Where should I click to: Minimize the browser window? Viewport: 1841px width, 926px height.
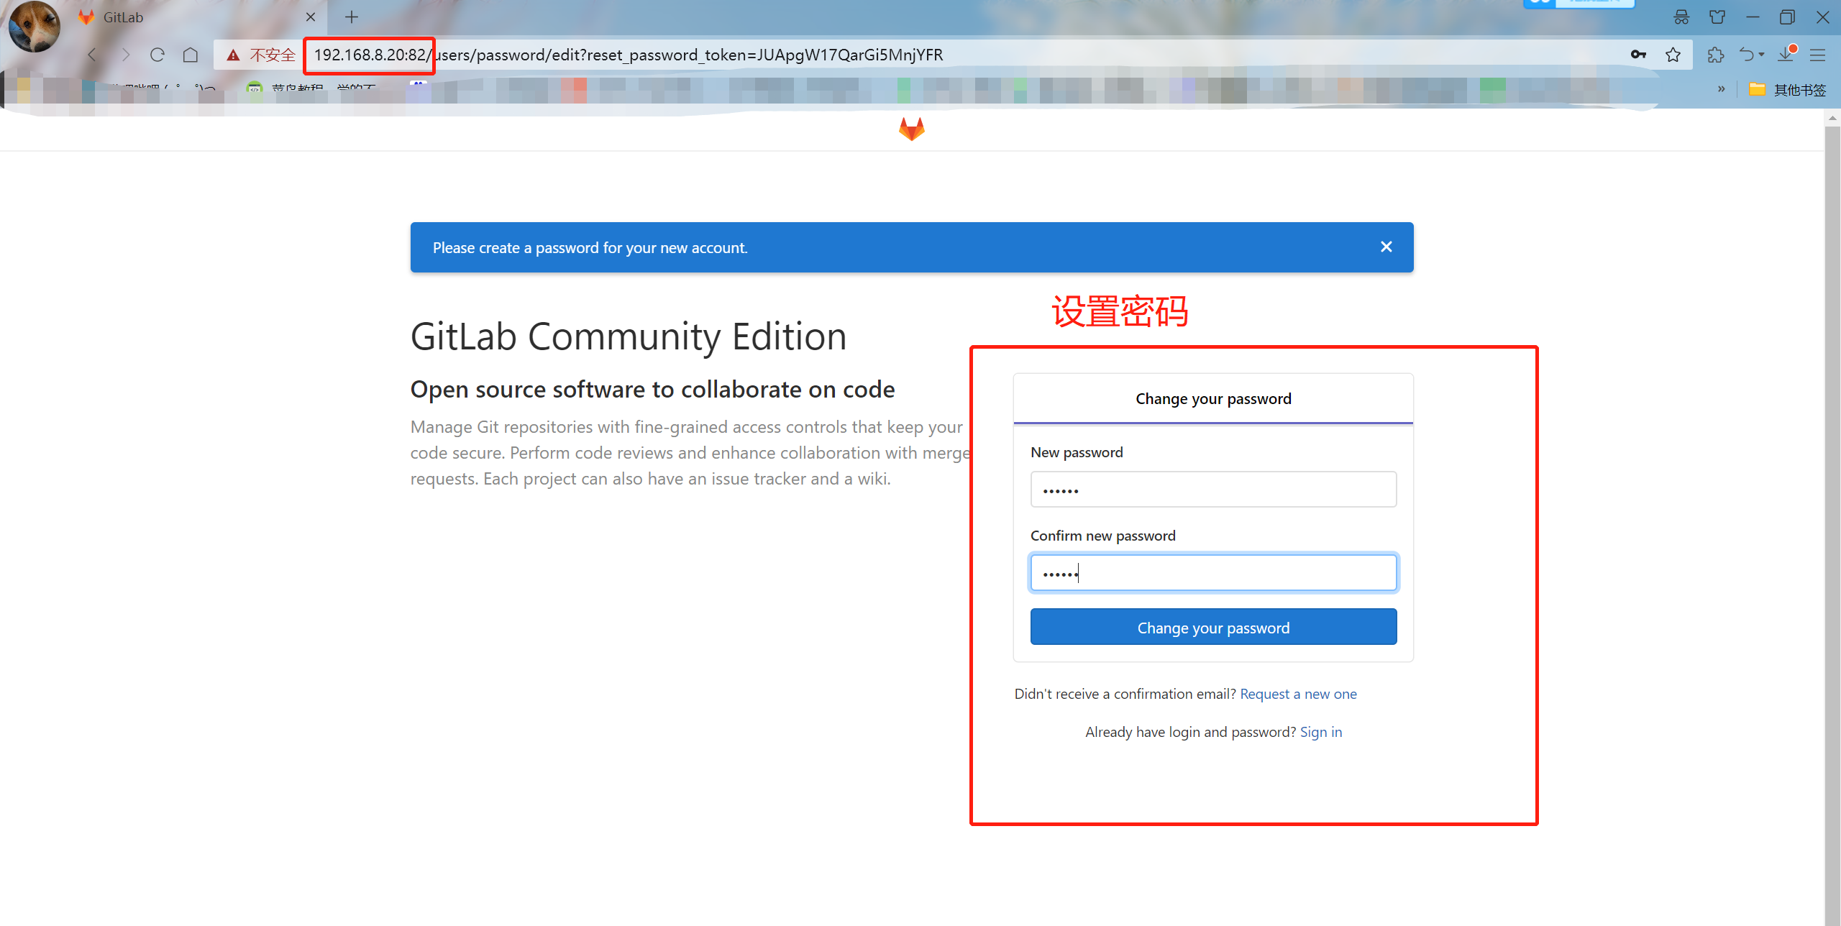(1753, 17)
